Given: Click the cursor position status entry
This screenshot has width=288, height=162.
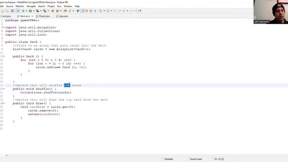Looking at the screenshot, I should (219, 159).
